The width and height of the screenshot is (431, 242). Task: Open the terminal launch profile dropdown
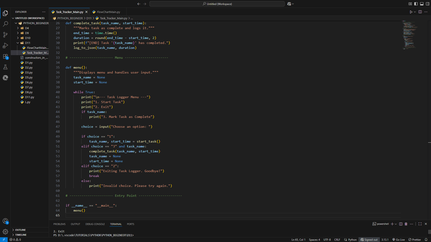(x=396, y=224)
